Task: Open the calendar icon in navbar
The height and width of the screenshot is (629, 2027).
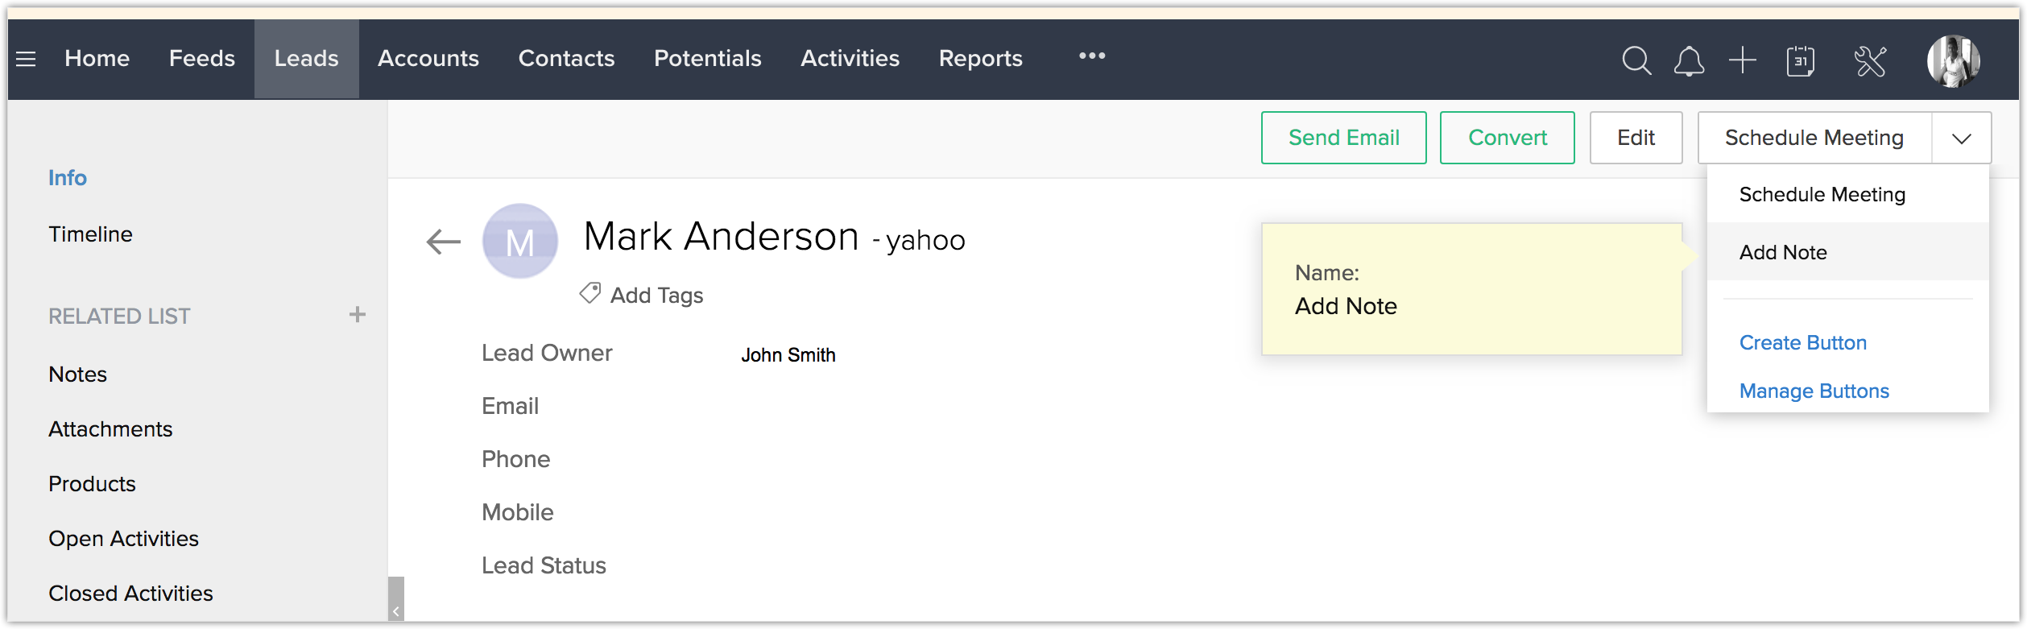Action: pos(1800,60)
